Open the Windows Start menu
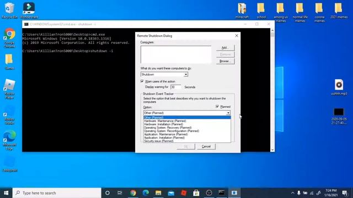 (6, 193)
